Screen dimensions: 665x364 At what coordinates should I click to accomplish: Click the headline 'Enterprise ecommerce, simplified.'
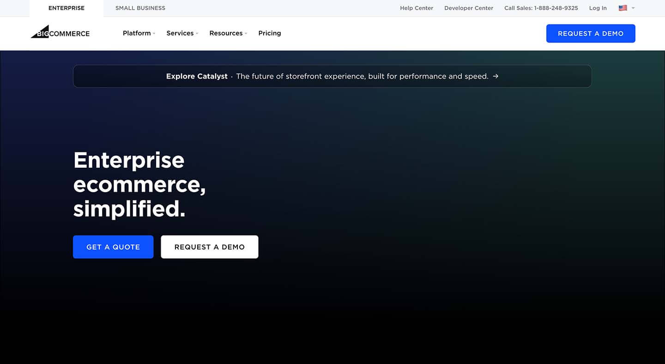pos(139,184)
